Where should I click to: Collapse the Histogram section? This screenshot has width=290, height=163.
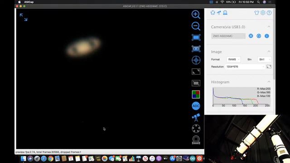(269, 81)
